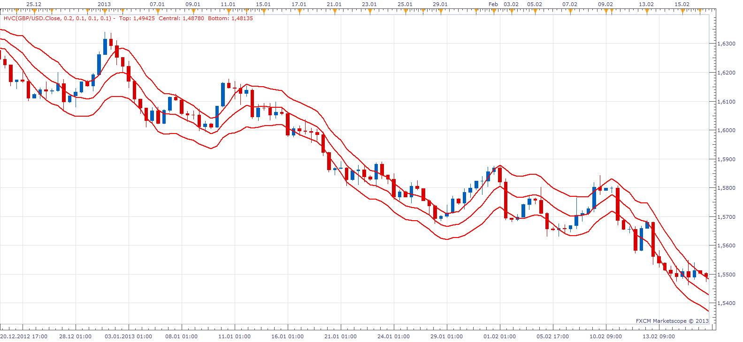Click '05.02 17:00' on the bottom time axis

tap(552, 336)
